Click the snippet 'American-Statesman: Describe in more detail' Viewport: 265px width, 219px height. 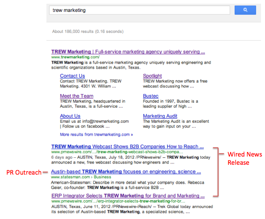(x=127, y=185)
